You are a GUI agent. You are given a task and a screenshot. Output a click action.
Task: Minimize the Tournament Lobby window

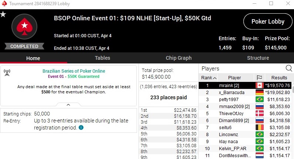click(x=255, y=4)
